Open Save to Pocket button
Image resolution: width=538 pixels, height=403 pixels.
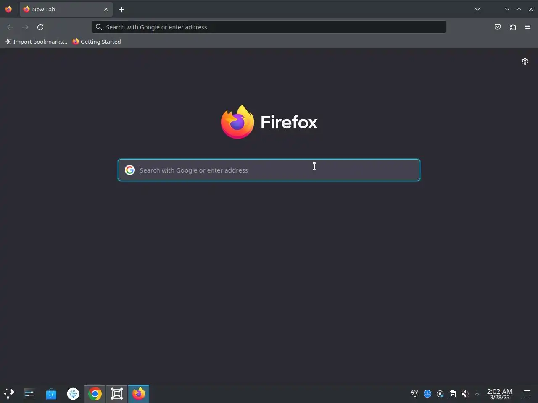coord(498,27)
